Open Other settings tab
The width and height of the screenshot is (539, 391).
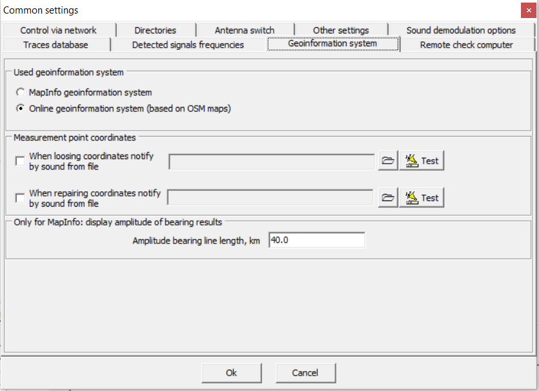(341, 30)
